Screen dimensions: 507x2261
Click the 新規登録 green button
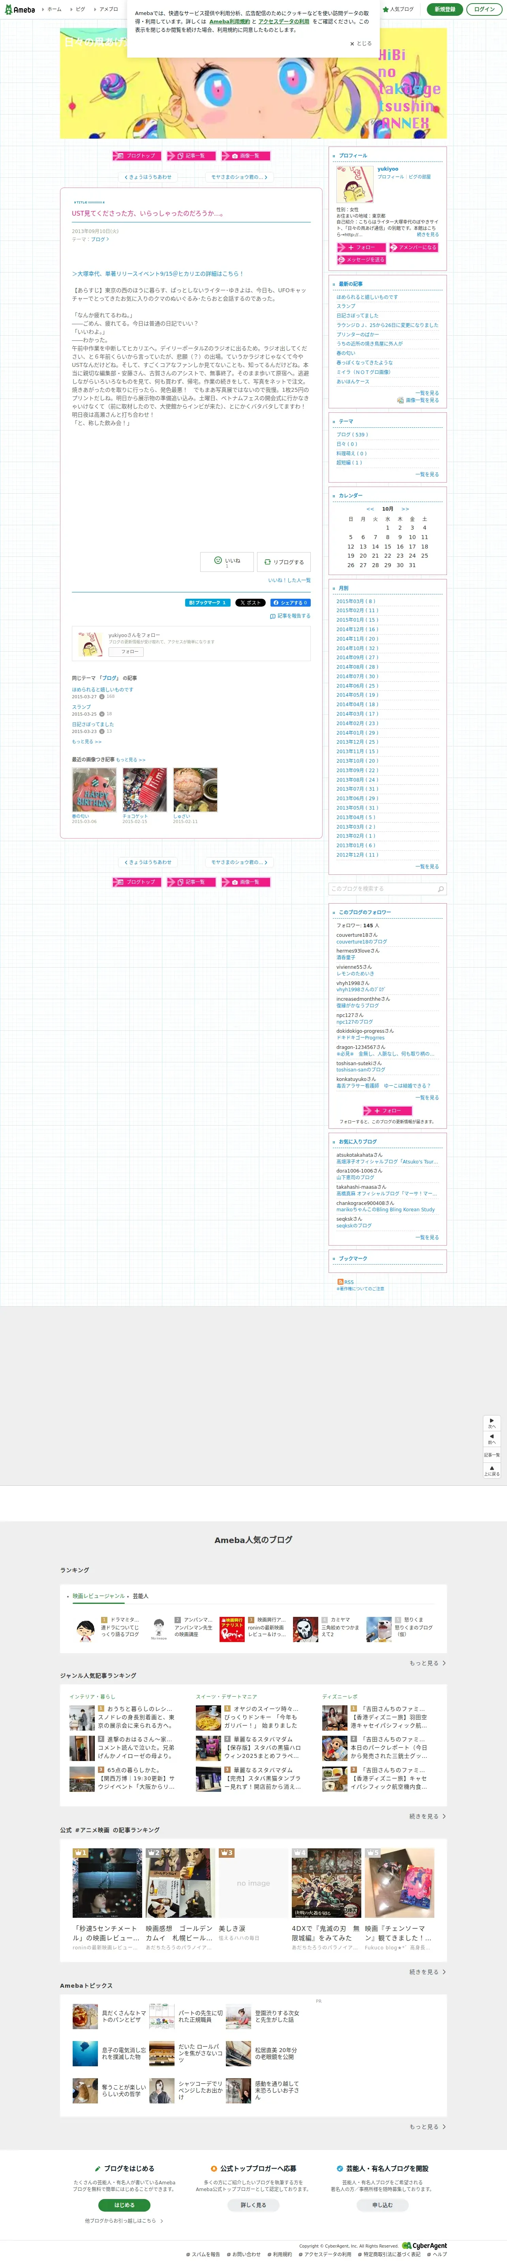coord(445,9)
